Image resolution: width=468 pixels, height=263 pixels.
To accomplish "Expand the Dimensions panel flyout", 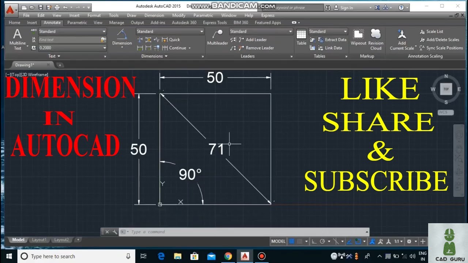I will tap(154, 56).
